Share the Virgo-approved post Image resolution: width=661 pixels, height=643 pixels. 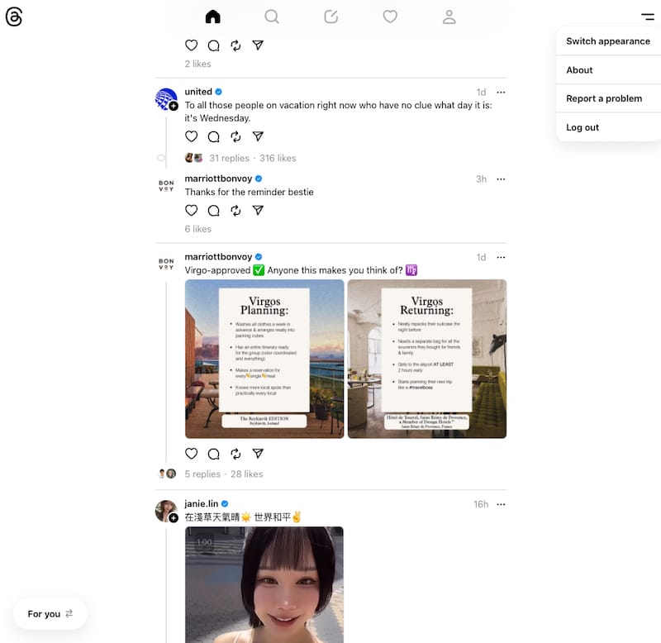[258, 453]
